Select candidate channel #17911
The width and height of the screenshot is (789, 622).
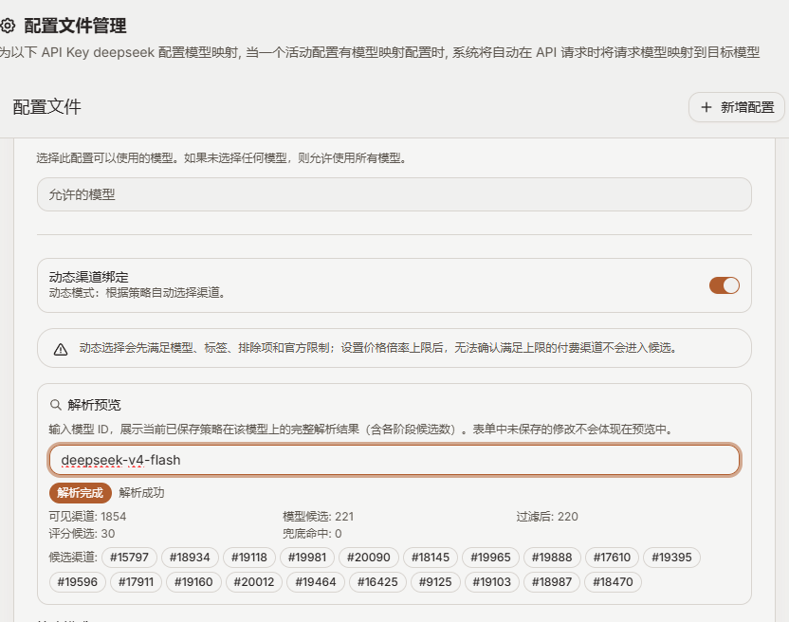[136, 582]
